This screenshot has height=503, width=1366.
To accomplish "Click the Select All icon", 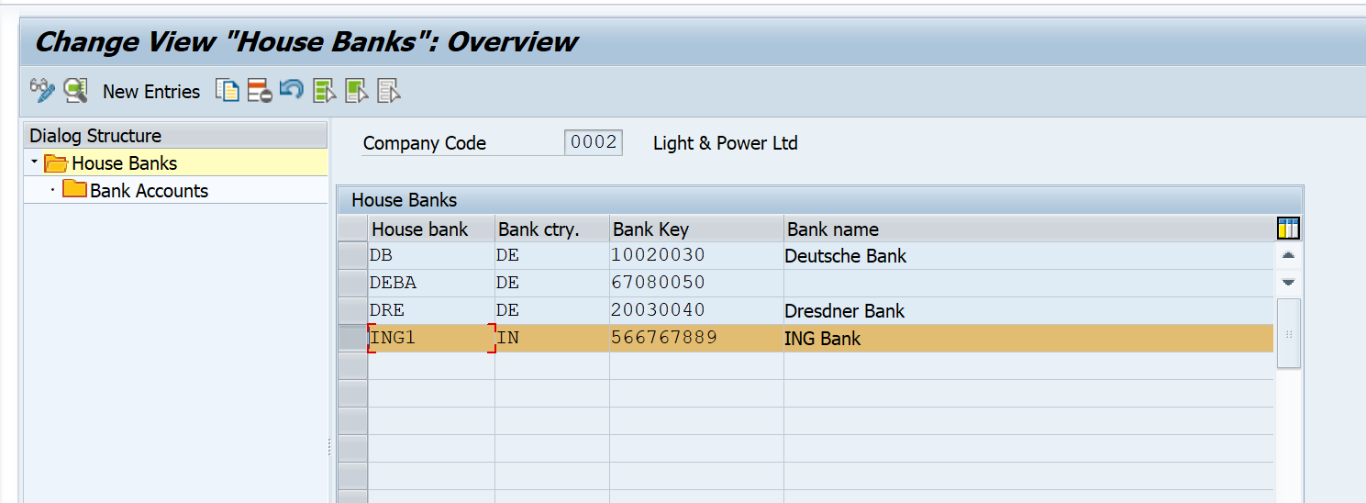I will coord(325,90).
